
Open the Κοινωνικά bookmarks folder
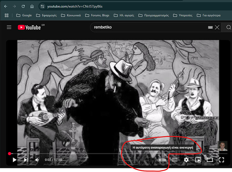tap(71, 16)
